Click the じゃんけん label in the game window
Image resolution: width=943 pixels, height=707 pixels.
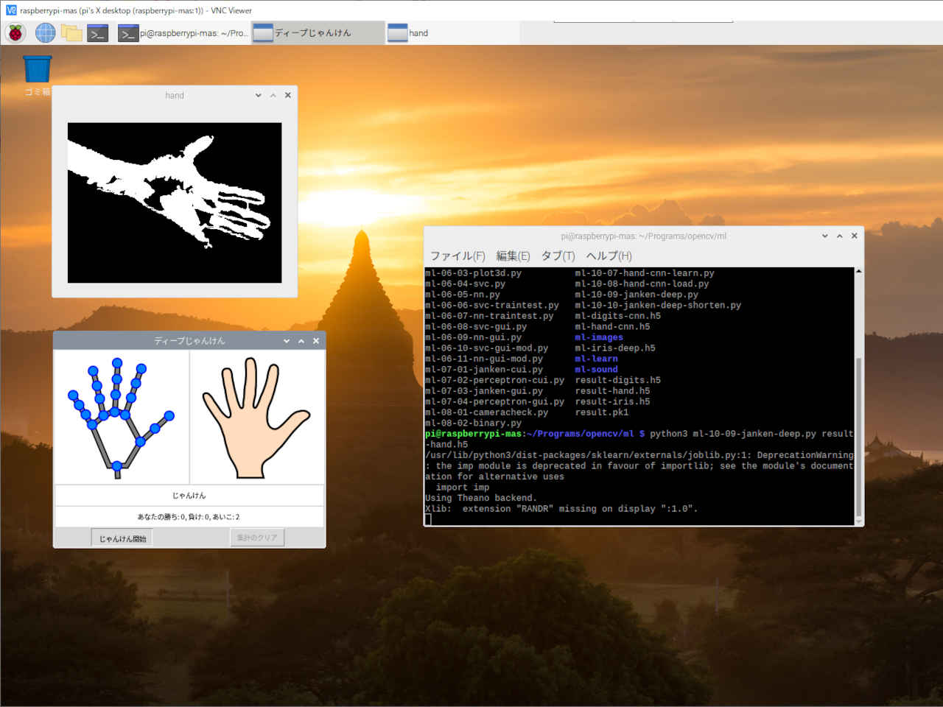189,495
